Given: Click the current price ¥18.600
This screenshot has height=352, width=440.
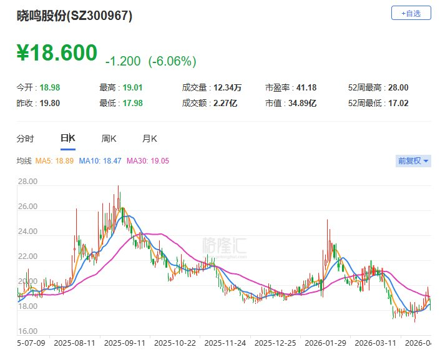Looking at the screenshot, I should (57, 53).
